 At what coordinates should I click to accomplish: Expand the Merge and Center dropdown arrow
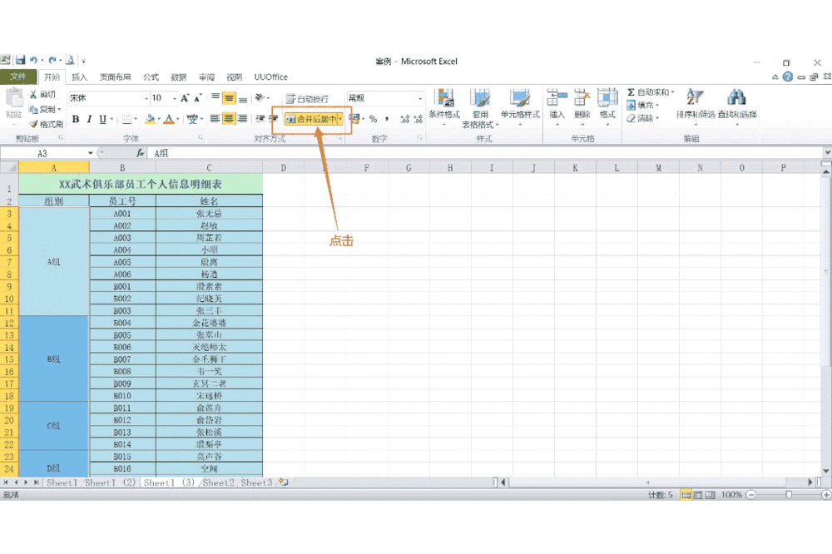tap(340, 119)
